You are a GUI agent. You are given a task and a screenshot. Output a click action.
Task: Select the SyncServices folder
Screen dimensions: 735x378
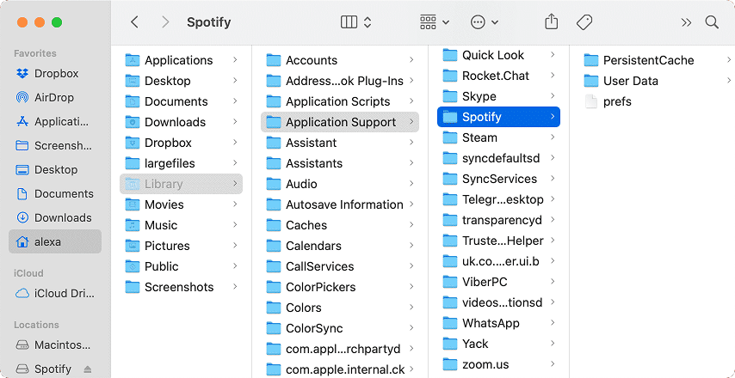pyautogui.click(x=498, y=179)
